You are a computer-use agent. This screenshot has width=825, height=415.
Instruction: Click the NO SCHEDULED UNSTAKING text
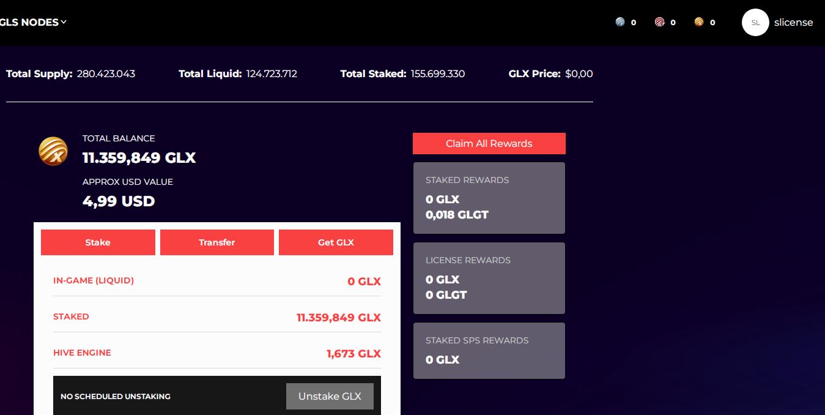pyautogui.click(x=116, y=397)
